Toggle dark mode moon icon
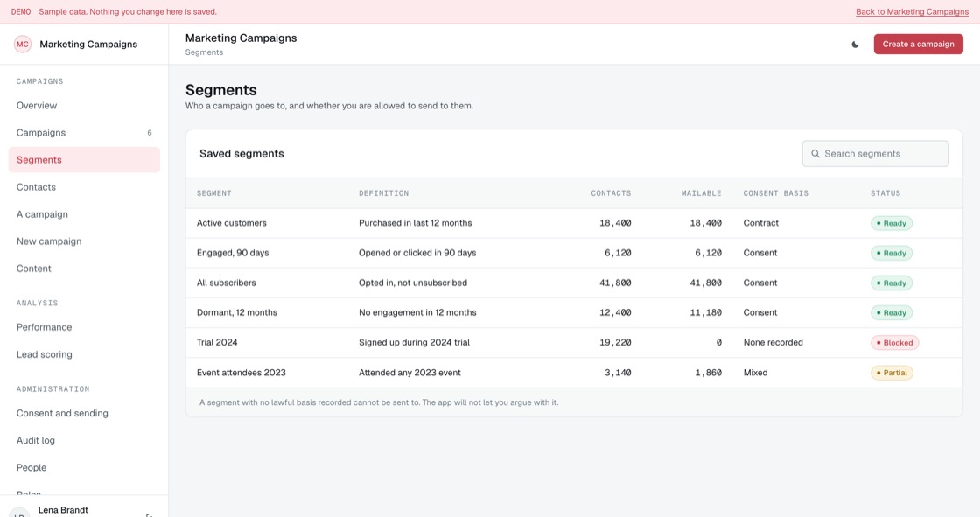Viewport: 980px width, 517px height. pos(855,45)
